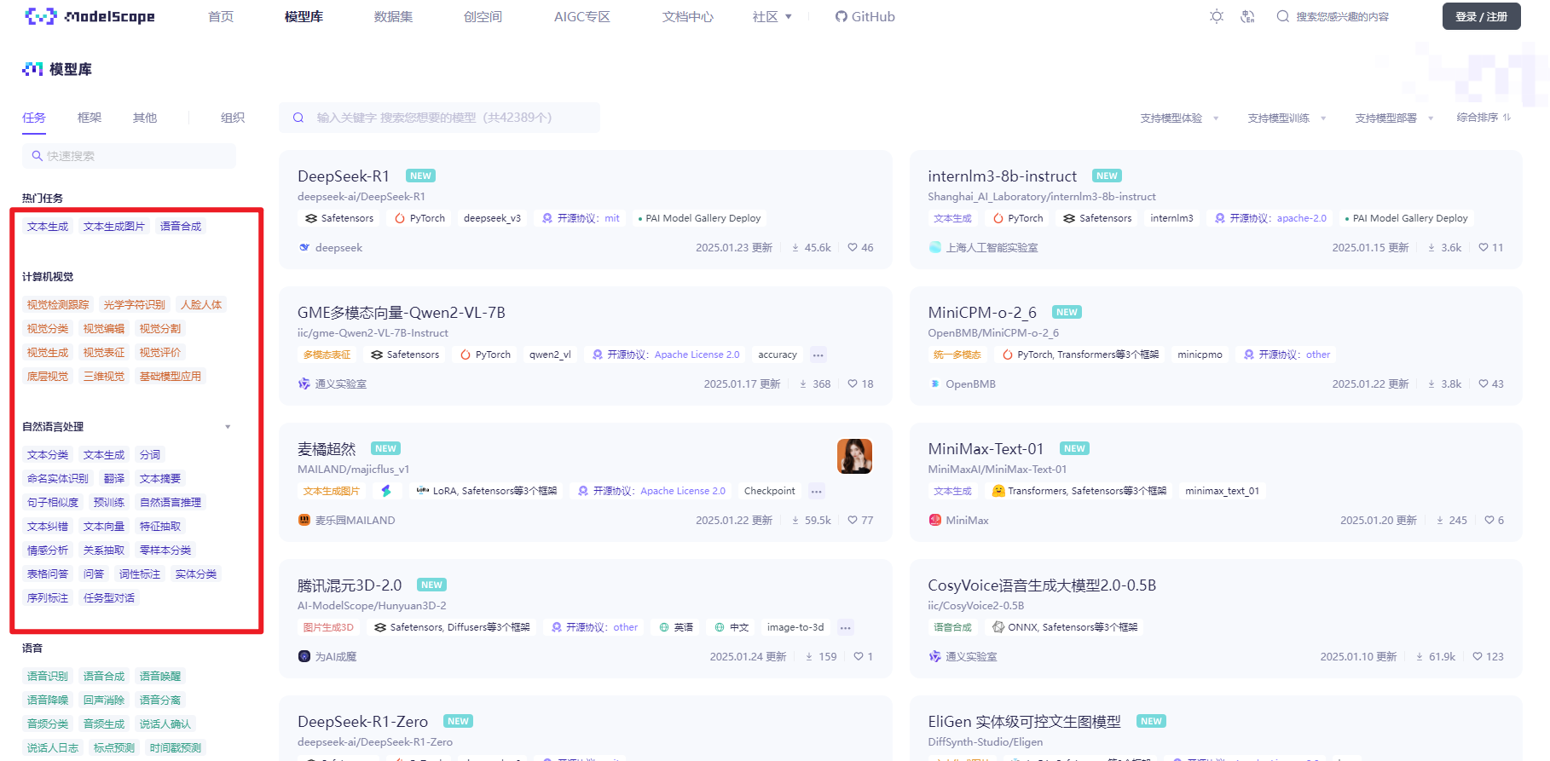Focus the model keyword search input
The height and width of the screenshot is (761, 1550).
pos(439,118)
